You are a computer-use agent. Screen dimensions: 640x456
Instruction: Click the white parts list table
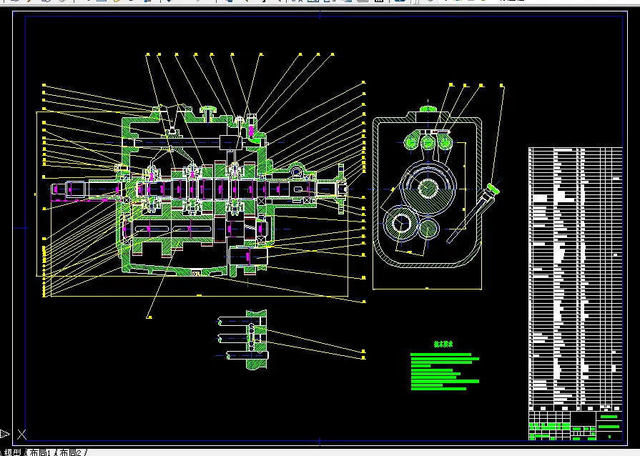click(x=576, y=279)
